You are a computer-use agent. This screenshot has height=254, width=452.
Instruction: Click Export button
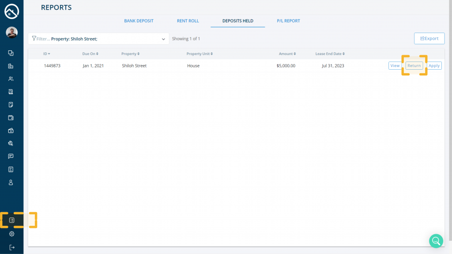pyautogui.click(x=429, y=38)
